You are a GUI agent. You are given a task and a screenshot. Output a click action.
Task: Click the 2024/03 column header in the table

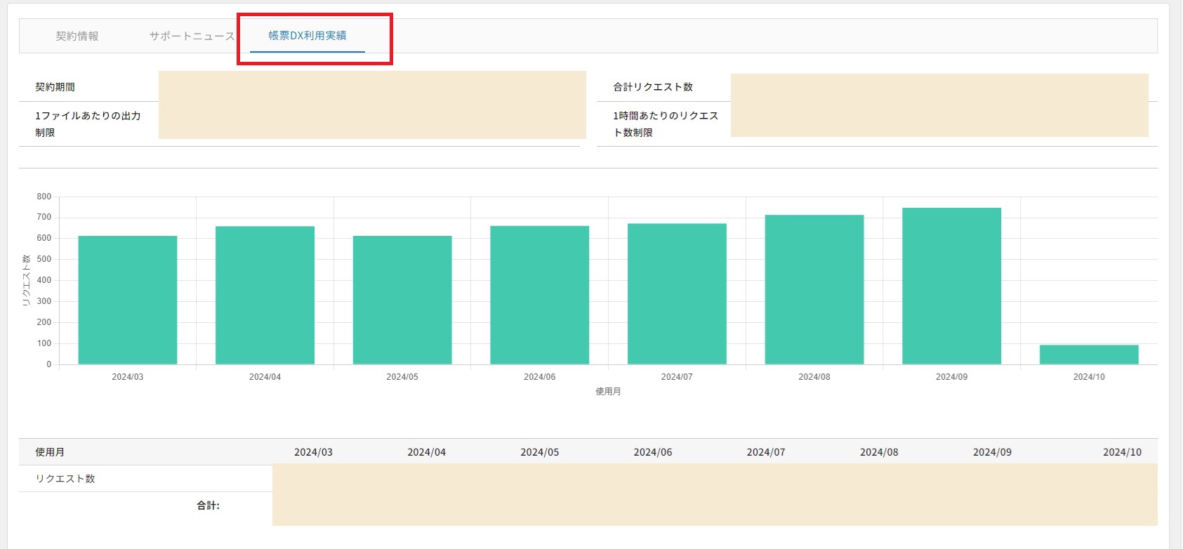click(313, 452)
